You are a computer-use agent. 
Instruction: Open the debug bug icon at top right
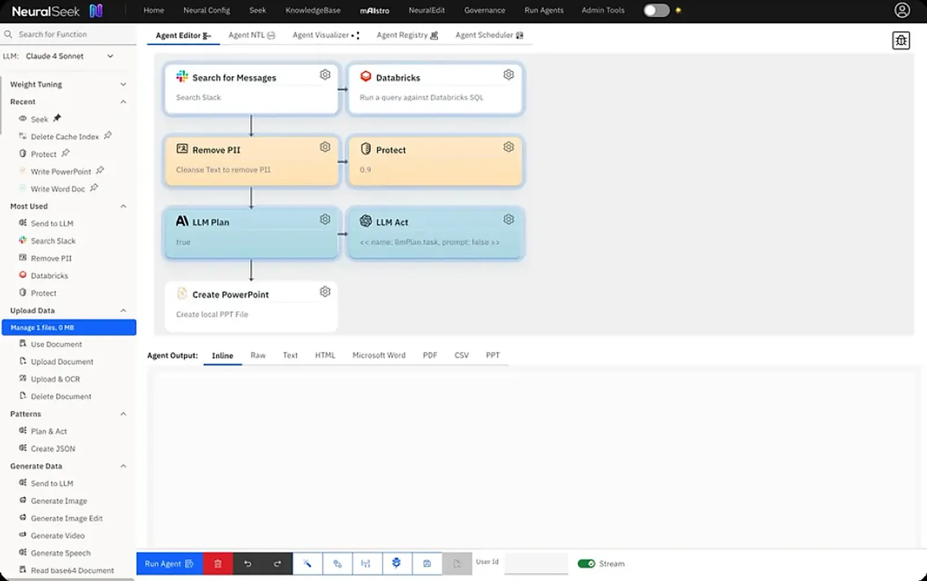click(x=901, y=41)
